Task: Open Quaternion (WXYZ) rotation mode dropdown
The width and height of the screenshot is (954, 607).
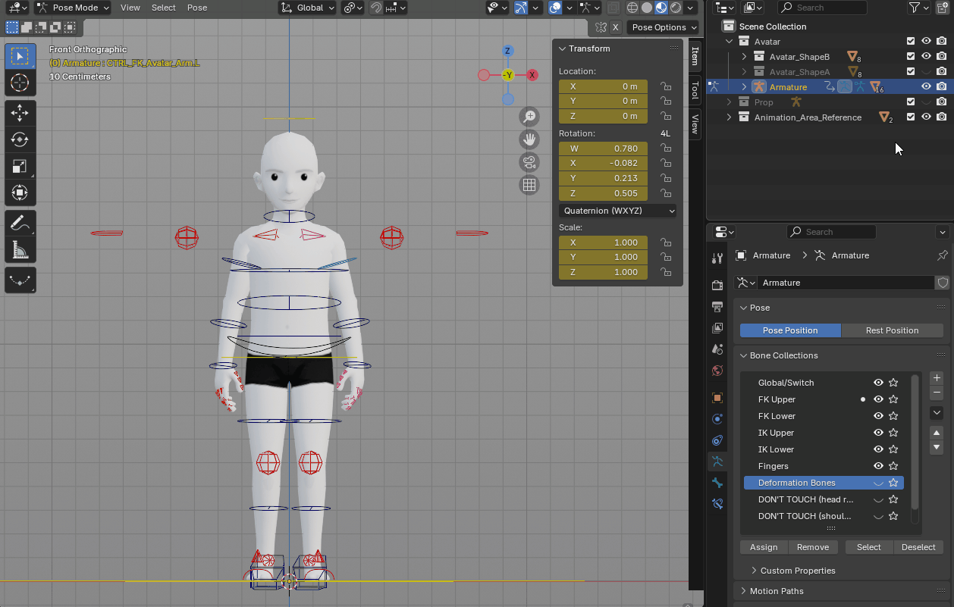Action: [618, 211]
